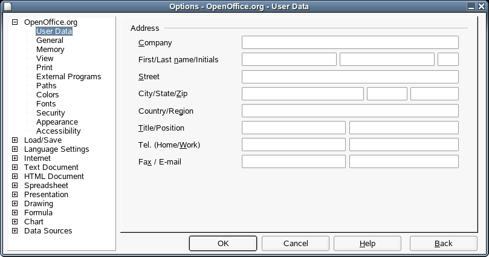Focus the Last name input field

387,59
